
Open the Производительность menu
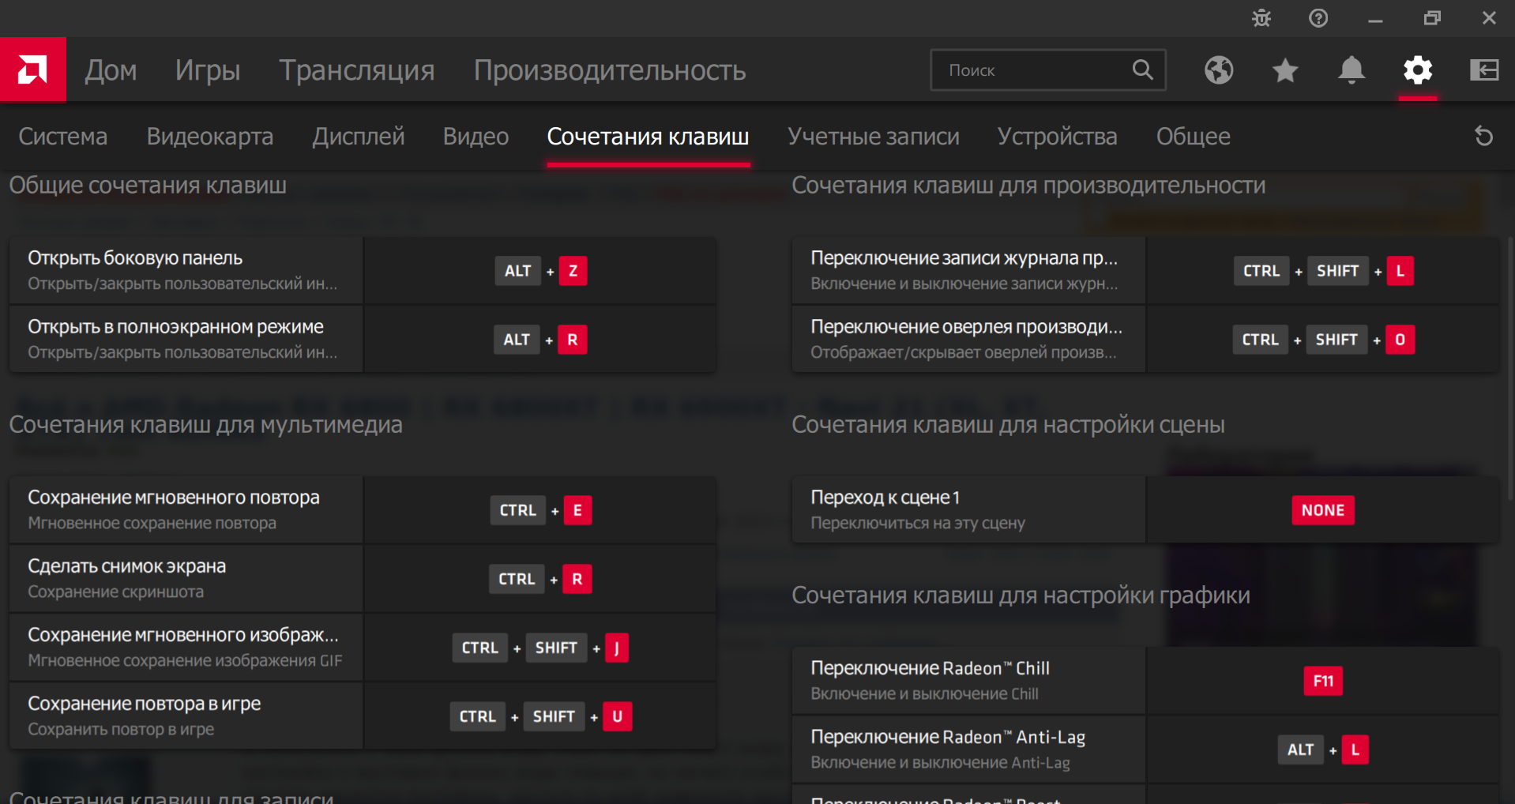pos(609,70)
